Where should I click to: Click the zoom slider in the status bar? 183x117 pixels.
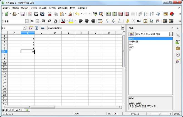[x=159, y=114]
